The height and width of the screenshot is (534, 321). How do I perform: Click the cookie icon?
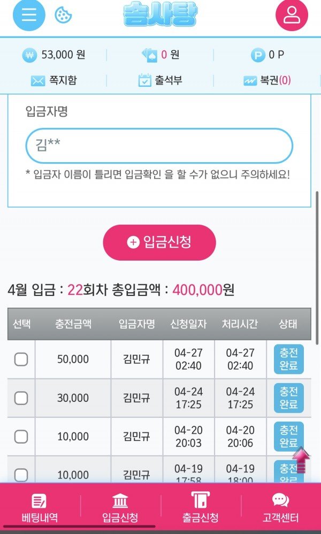(x=64, y=14)
